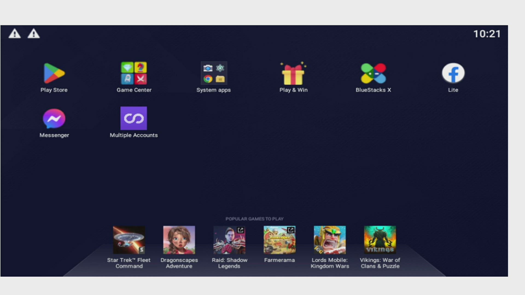Open Vikings: War of Clans & Puzzle
525x295 pixels.
pyautogui.click(x=380, y=240)
